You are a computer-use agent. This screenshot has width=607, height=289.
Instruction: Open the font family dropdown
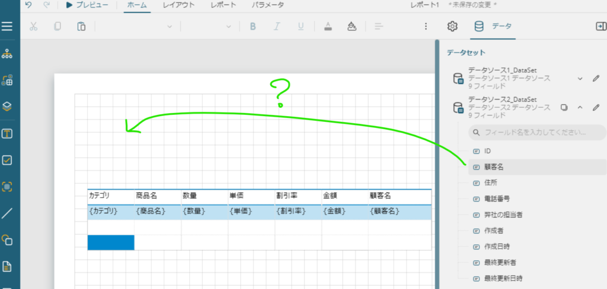click(136, 27)
